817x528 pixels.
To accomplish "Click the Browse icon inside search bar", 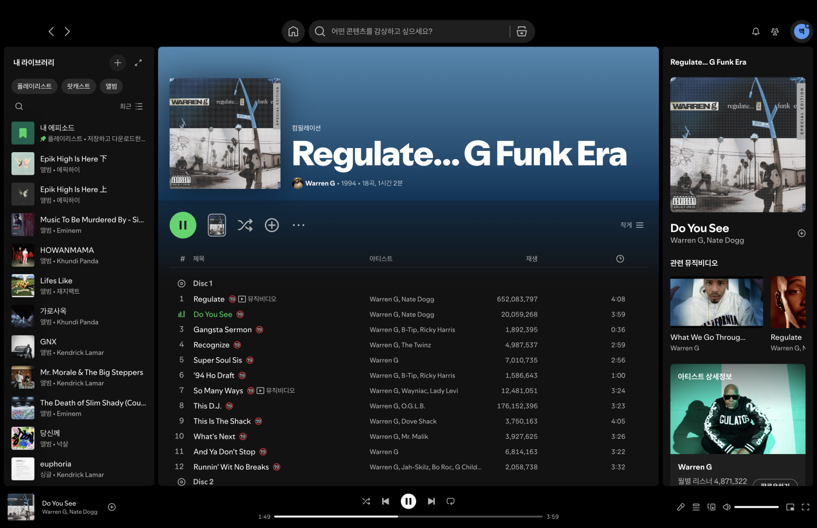I will click(x=522, y=31).
